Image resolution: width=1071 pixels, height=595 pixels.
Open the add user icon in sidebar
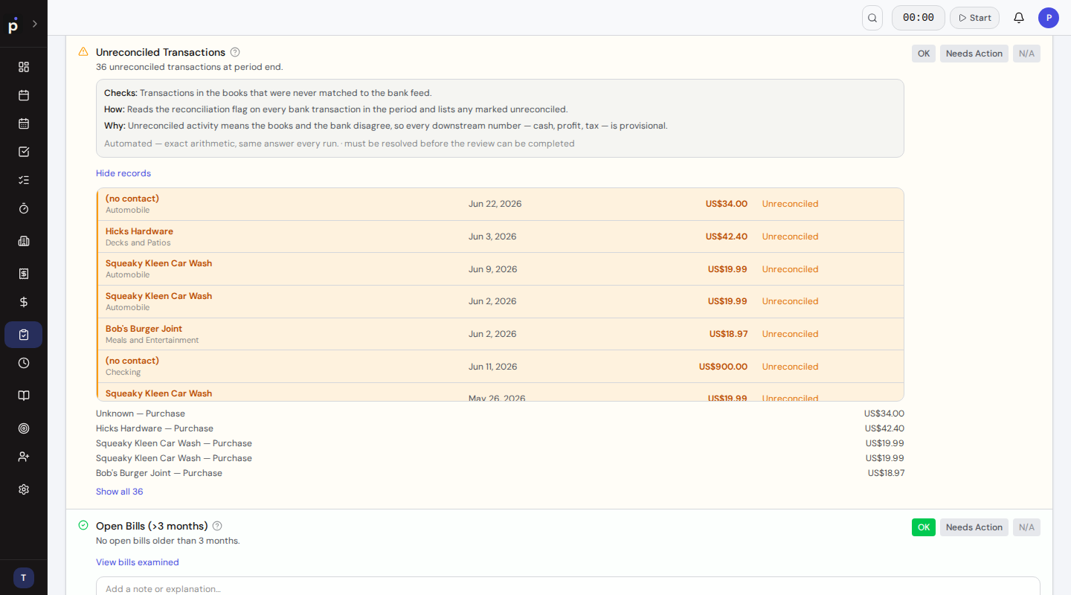pyautogui.click(x=24, y=457)
